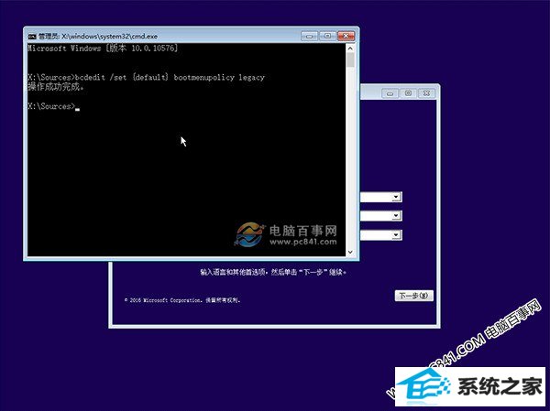Click the bcdedit command line text

pos(147,77)
